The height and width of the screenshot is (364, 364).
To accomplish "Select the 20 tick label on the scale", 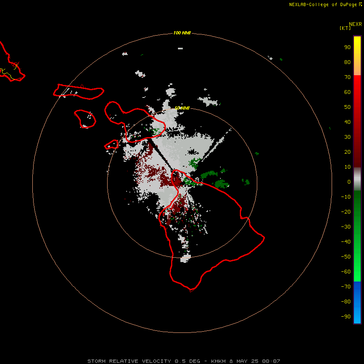I will (347, 152).
